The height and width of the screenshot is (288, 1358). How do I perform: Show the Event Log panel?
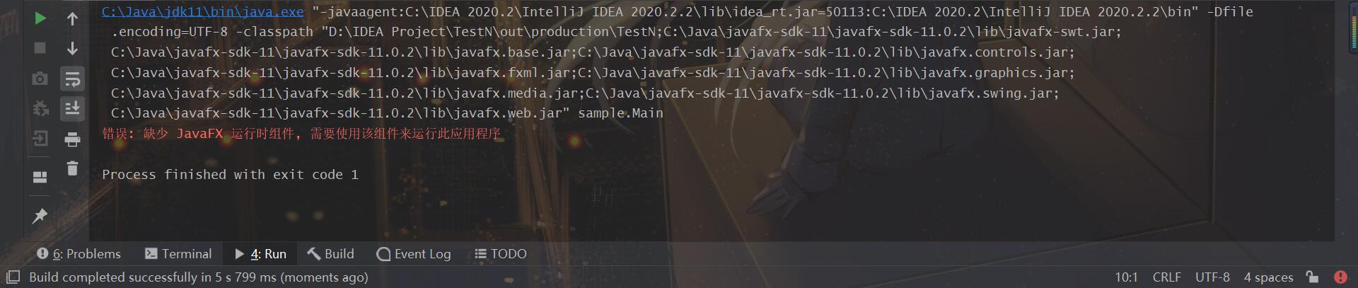414,254
